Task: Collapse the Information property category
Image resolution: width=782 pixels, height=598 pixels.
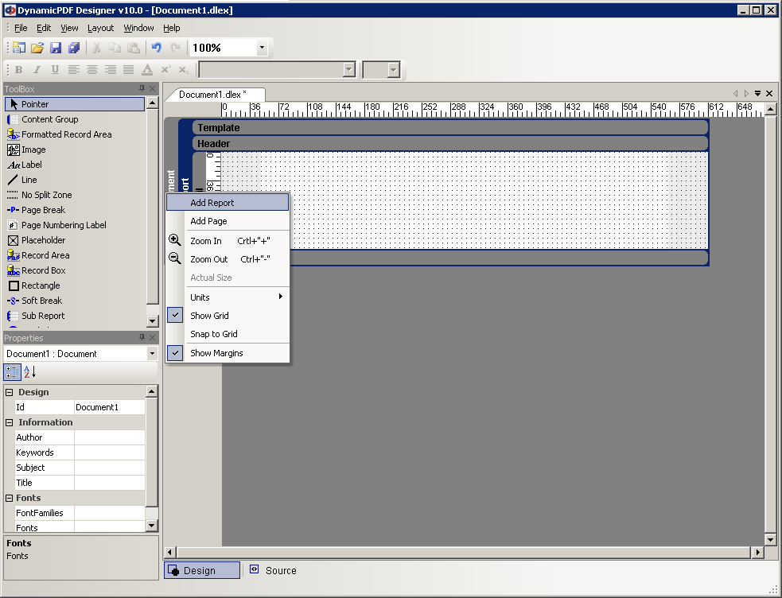Action: pyautogui.click(x=9, y=422)
